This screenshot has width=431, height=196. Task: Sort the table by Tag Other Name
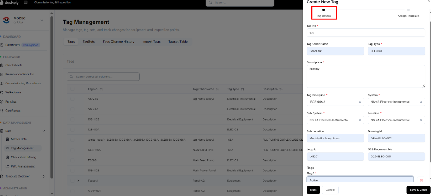coord(217,89)
